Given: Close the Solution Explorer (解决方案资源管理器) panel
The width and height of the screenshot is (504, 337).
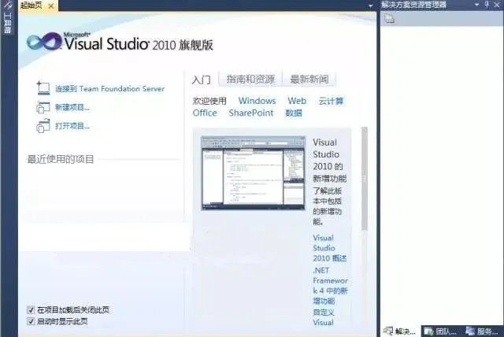Looking at the screenshot, I should [497, 5].
